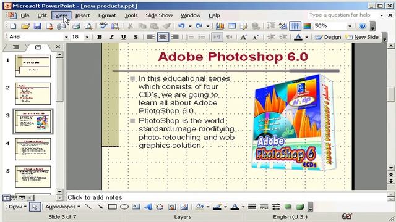
Task: Open the AutoShapes menu
Action: click(63, 207)
